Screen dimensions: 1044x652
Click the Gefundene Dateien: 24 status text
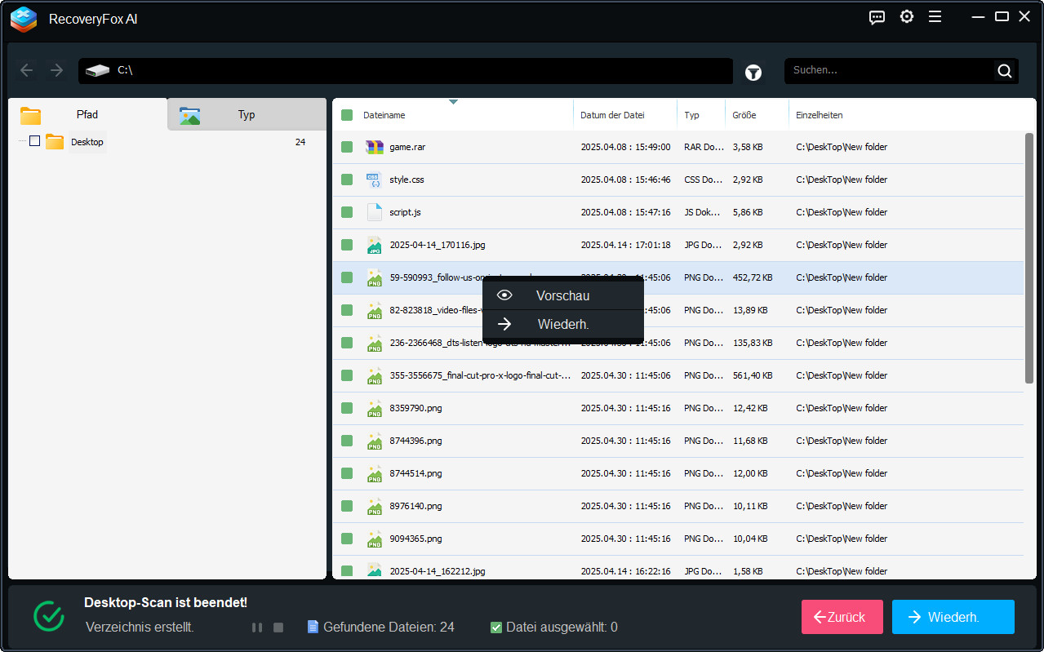389,627
